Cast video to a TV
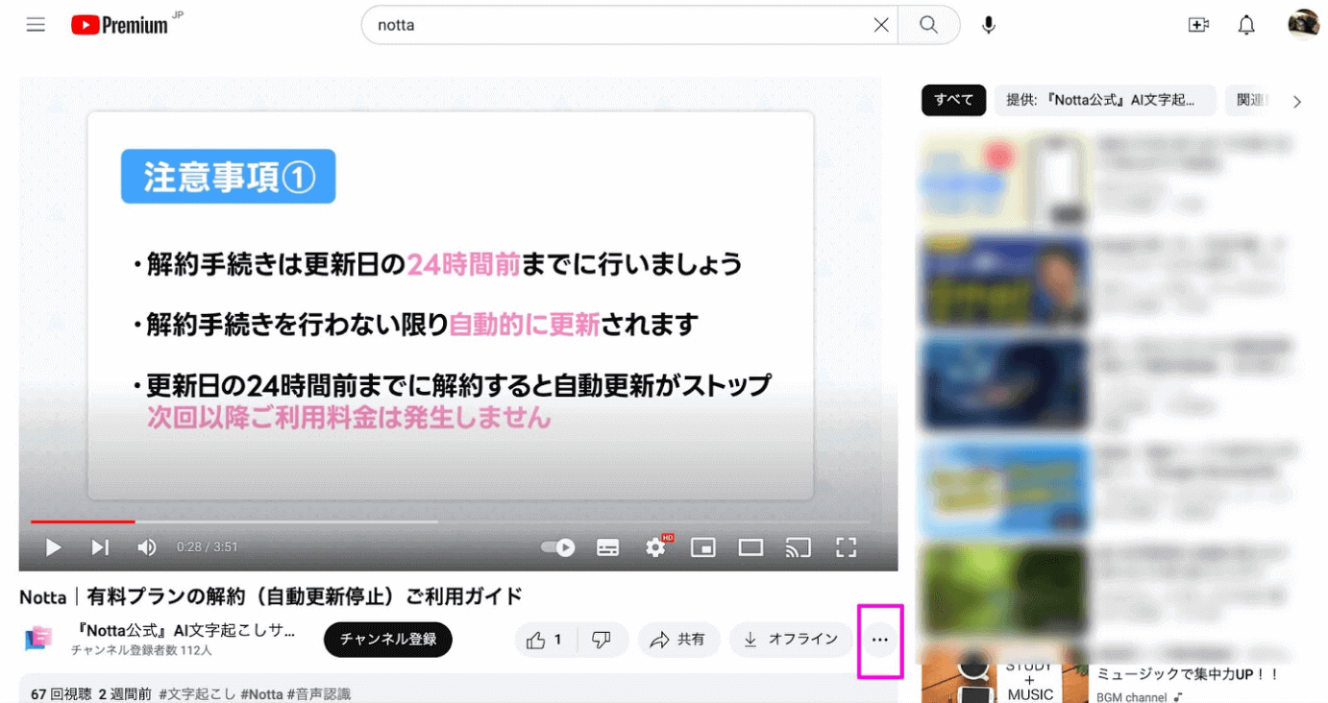This screenshot has height=703, width=1328. pos(798,547)
